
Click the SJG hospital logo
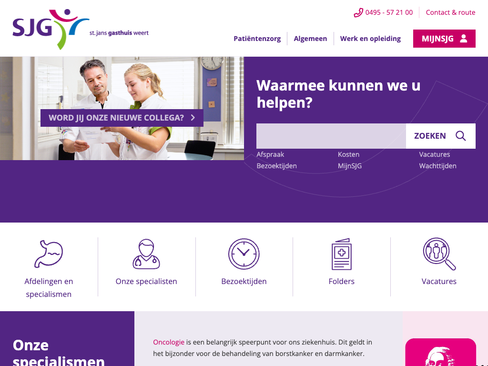tap(81, 29)
